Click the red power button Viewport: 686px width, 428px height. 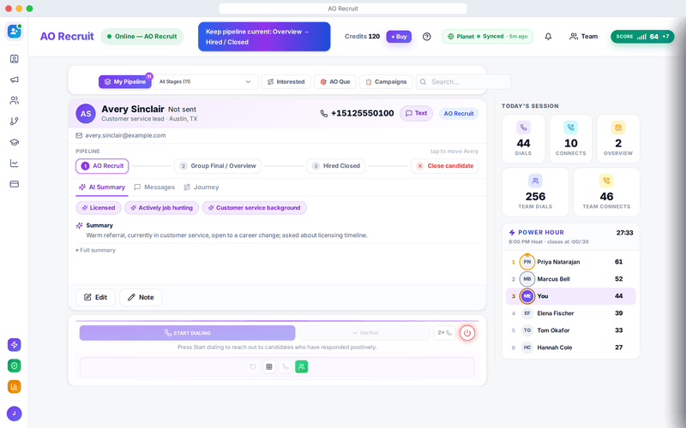pyautogui.click(x=467, y=333)
